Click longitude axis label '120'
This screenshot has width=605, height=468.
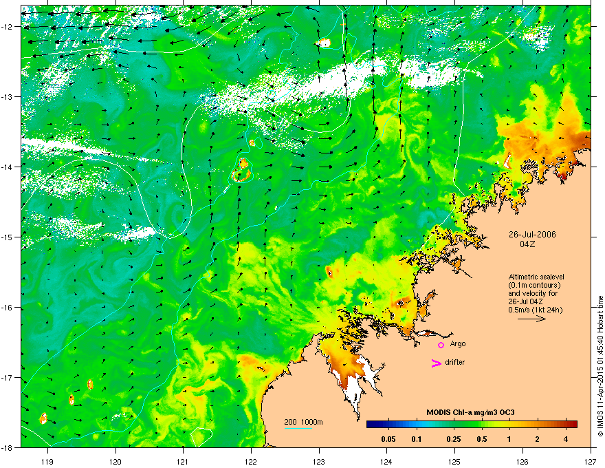[x=115, y=461]
